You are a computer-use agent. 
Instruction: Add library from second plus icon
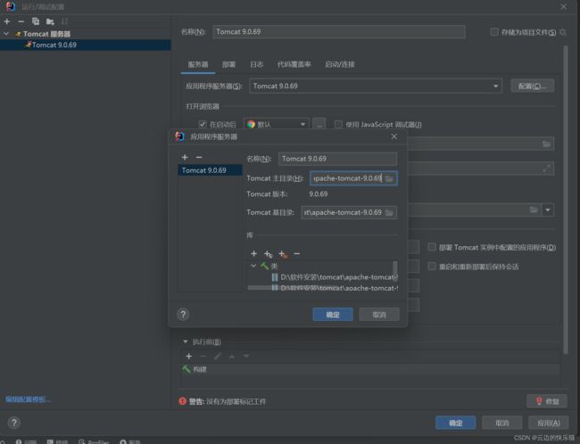[x=269, y=254]
